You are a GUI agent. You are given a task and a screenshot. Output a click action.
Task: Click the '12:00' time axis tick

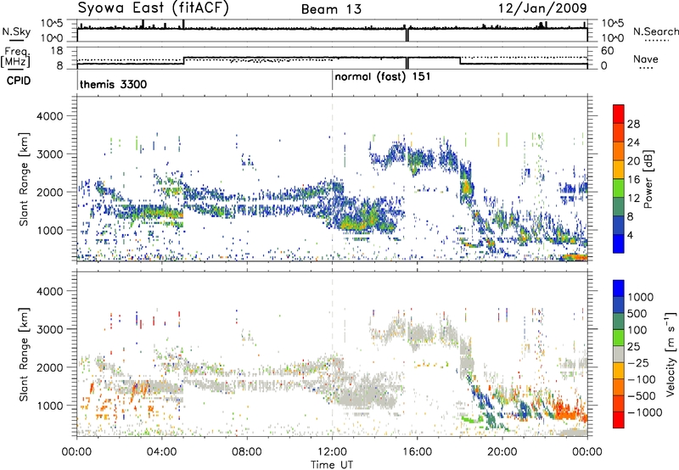tap(332, 452)
